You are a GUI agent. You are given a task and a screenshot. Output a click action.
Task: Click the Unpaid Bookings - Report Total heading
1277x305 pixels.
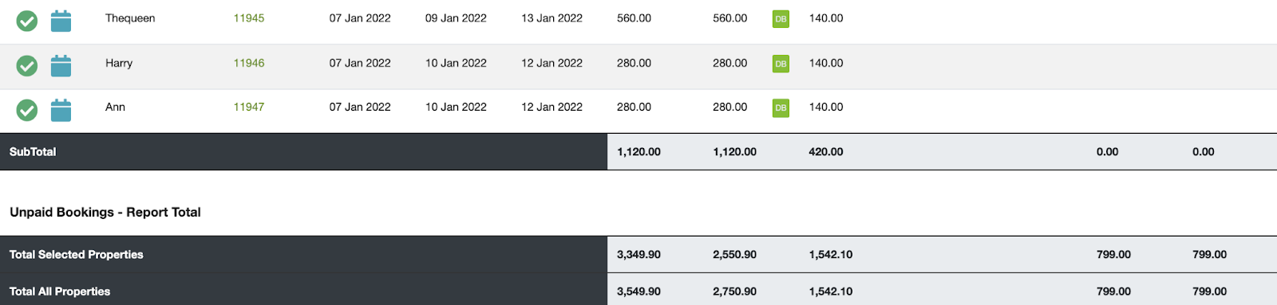[x=105, y=212]
